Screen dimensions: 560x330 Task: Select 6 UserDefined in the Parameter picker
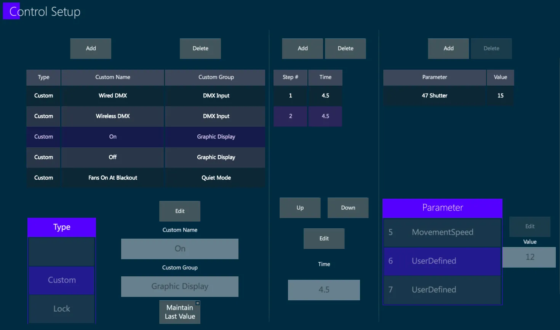tap(442, 261)
